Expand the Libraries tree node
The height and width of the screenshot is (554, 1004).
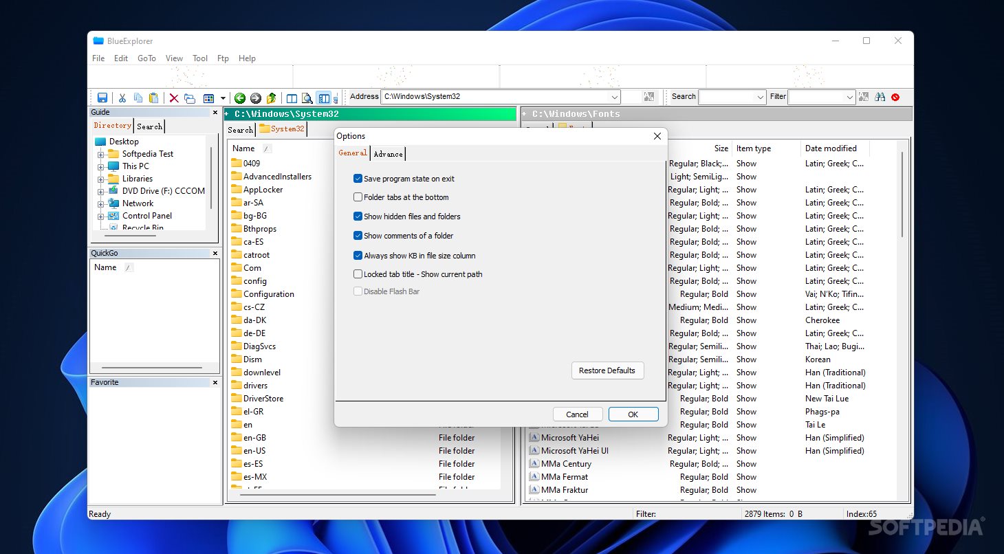point(101,179)
